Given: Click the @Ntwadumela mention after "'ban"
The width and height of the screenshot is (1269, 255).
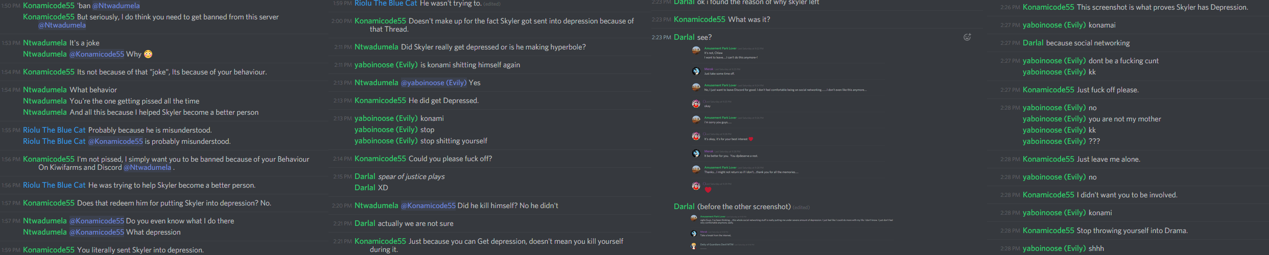Looking at the screenshot, I should click(116, 6).
